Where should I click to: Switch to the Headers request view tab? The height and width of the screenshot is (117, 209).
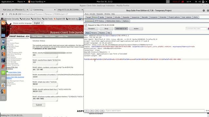[102, 33]
